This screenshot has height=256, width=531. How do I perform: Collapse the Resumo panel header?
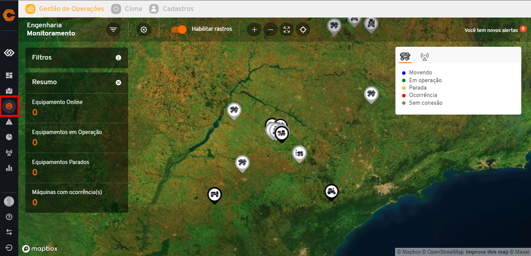coord(77,83)
